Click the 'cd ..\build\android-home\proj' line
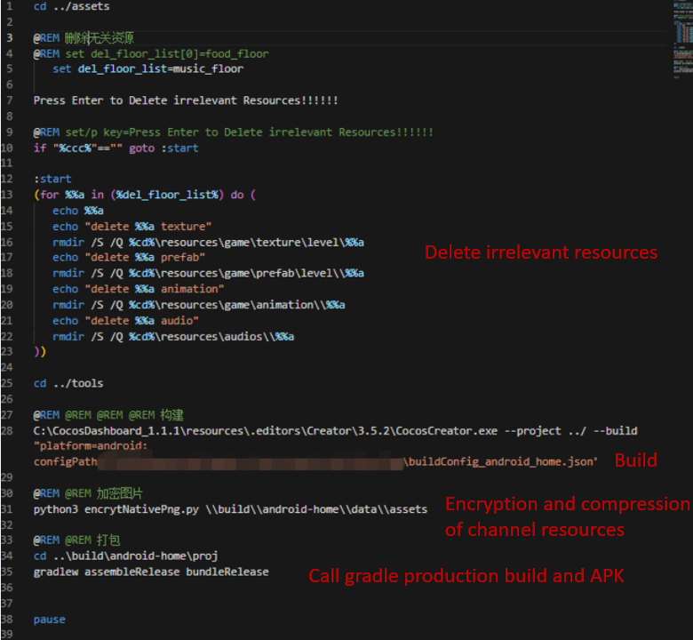 pyautogui.click(x=125, y=556)
